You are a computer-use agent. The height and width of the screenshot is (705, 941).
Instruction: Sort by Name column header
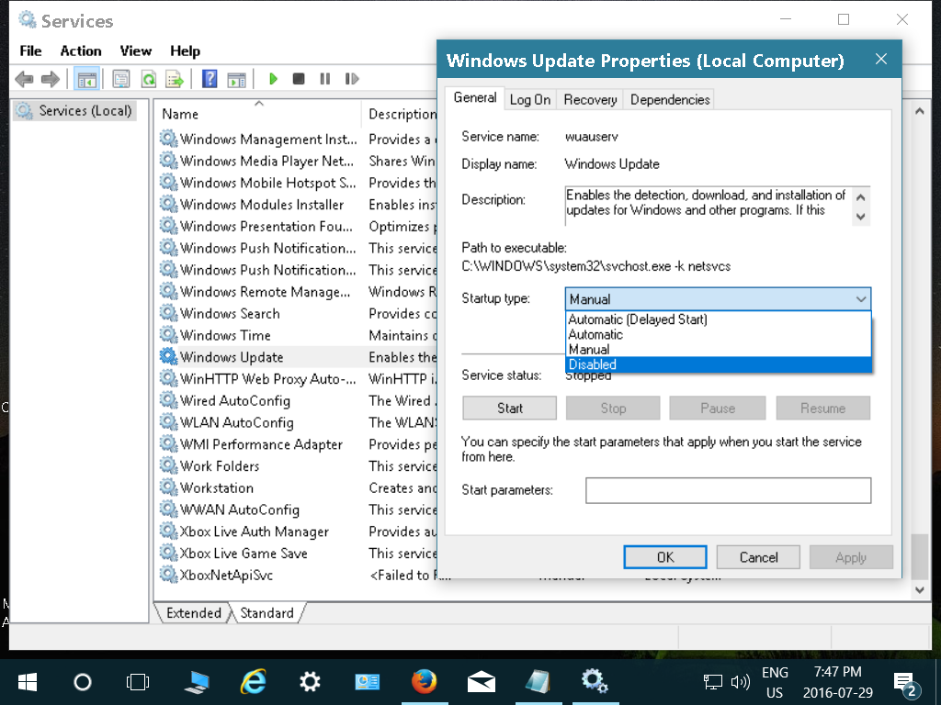pyautogui.click(x=259, y=114)
